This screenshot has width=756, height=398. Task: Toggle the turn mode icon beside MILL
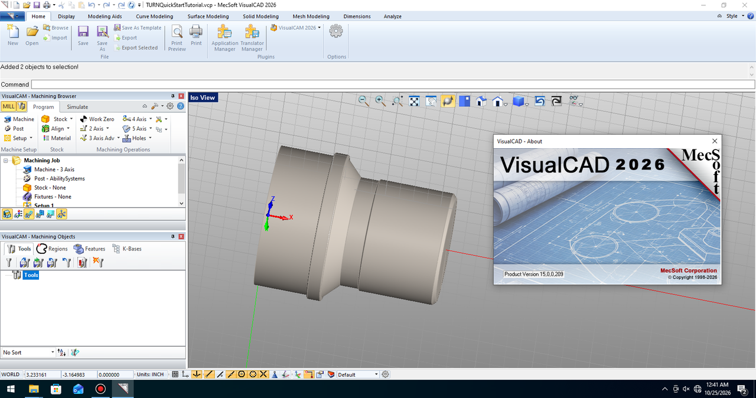pyautogui.click(x=22, y=106)
